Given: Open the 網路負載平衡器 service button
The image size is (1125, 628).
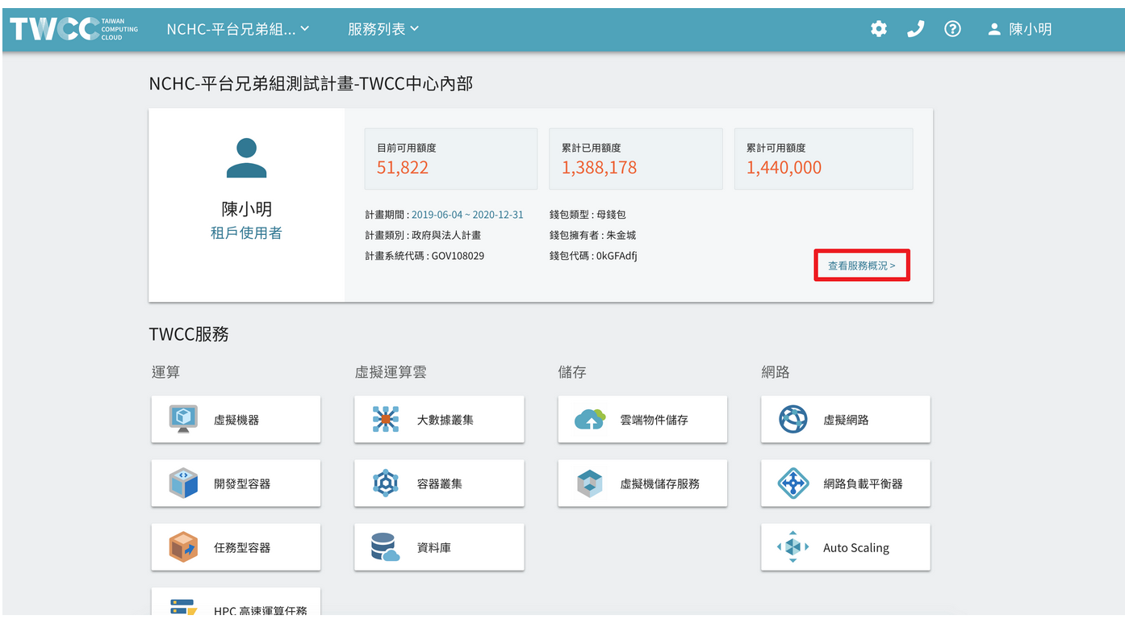Looking at the screenshot, I should coord(846,483).
